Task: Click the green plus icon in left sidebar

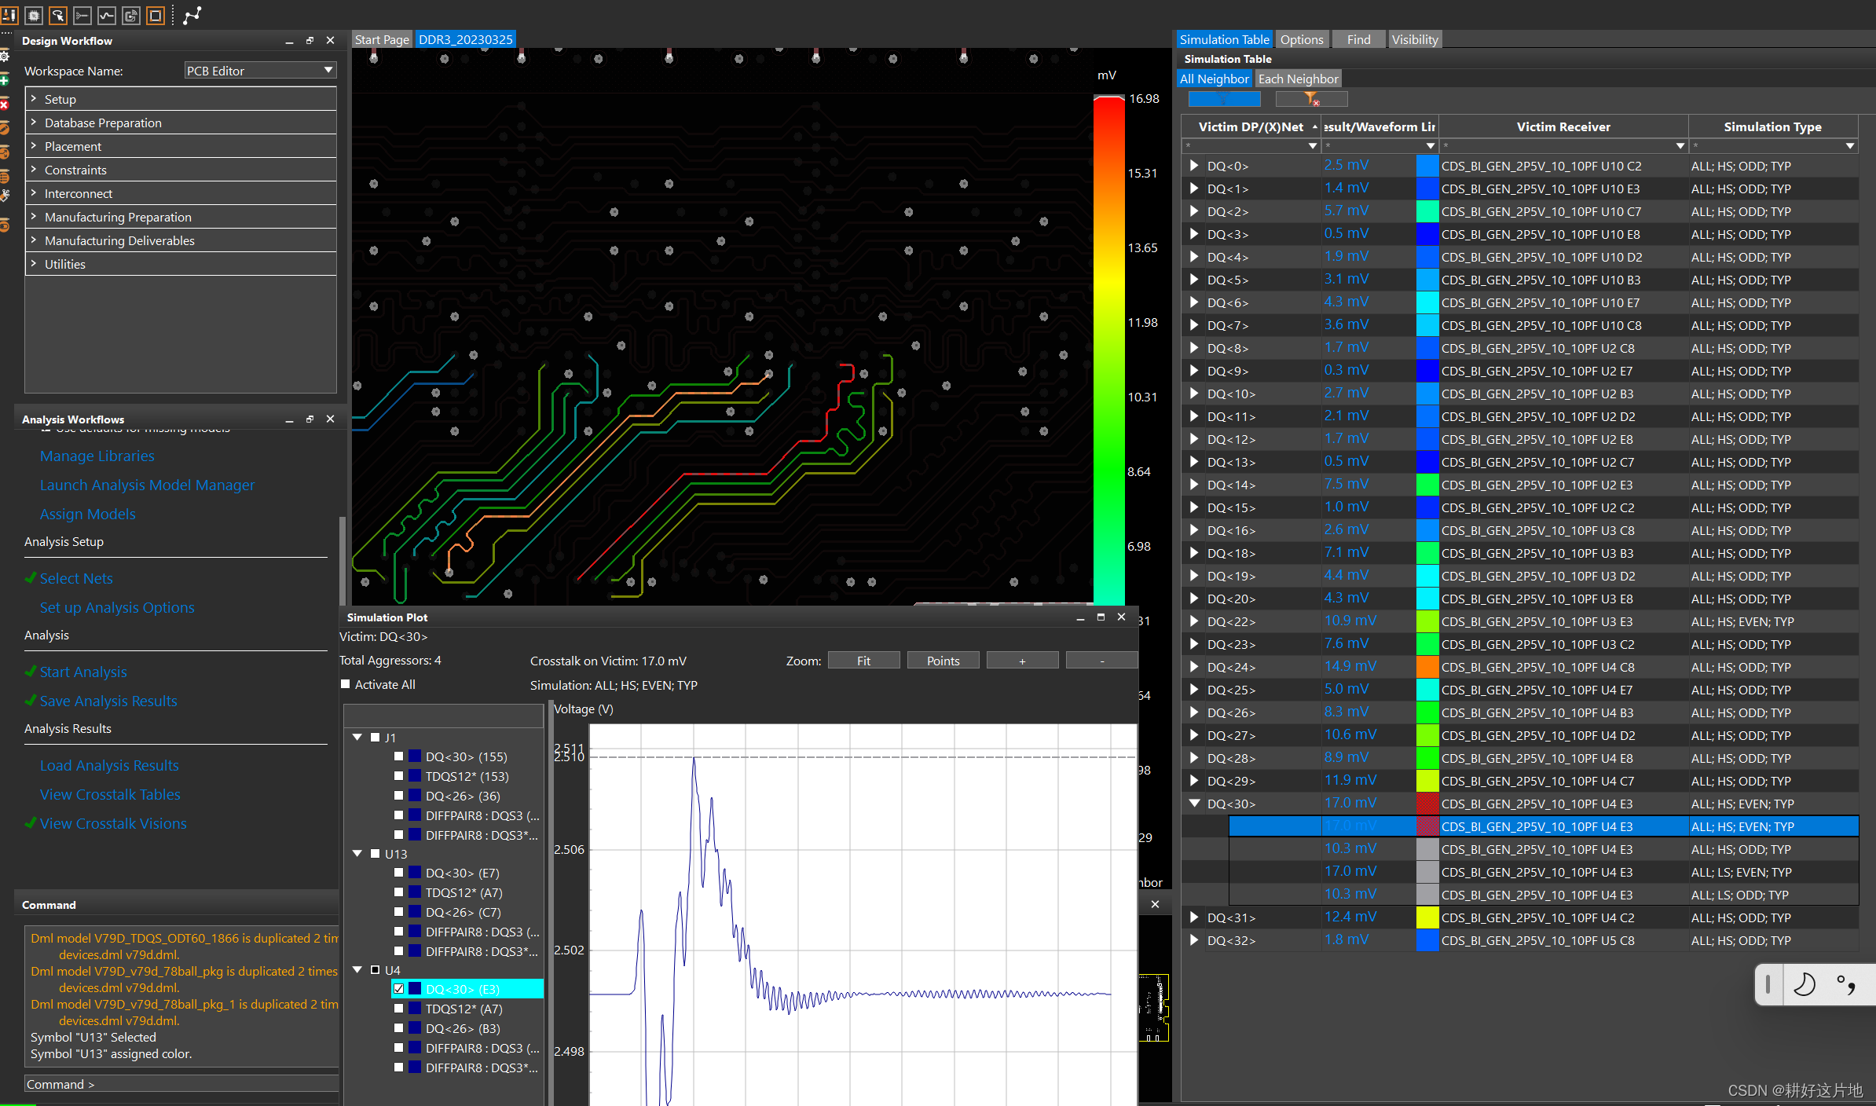Action: click(5, 79)
